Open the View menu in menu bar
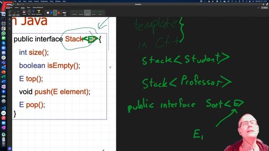 tap(25, 1)
